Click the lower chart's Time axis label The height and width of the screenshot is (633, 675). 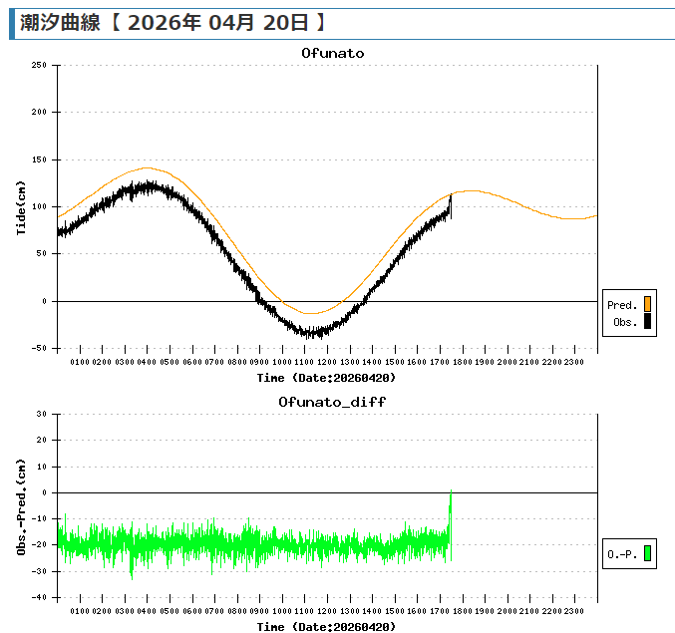pyautogui.click(x=326, y=626)
